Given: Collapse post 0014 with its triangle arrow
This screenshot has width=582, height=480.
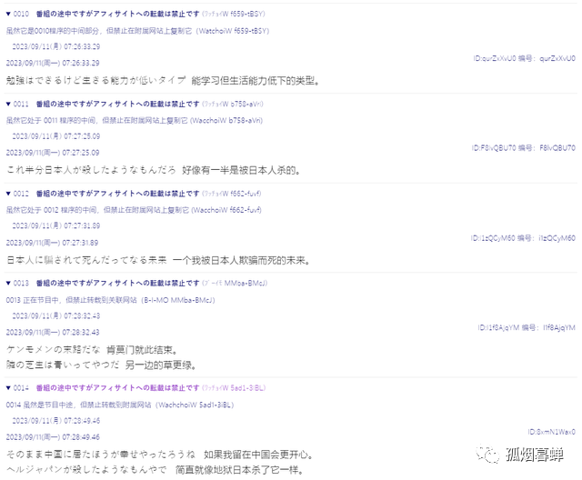Looking at the screenshot, I should pyautogui.click(x=8, y=388).
